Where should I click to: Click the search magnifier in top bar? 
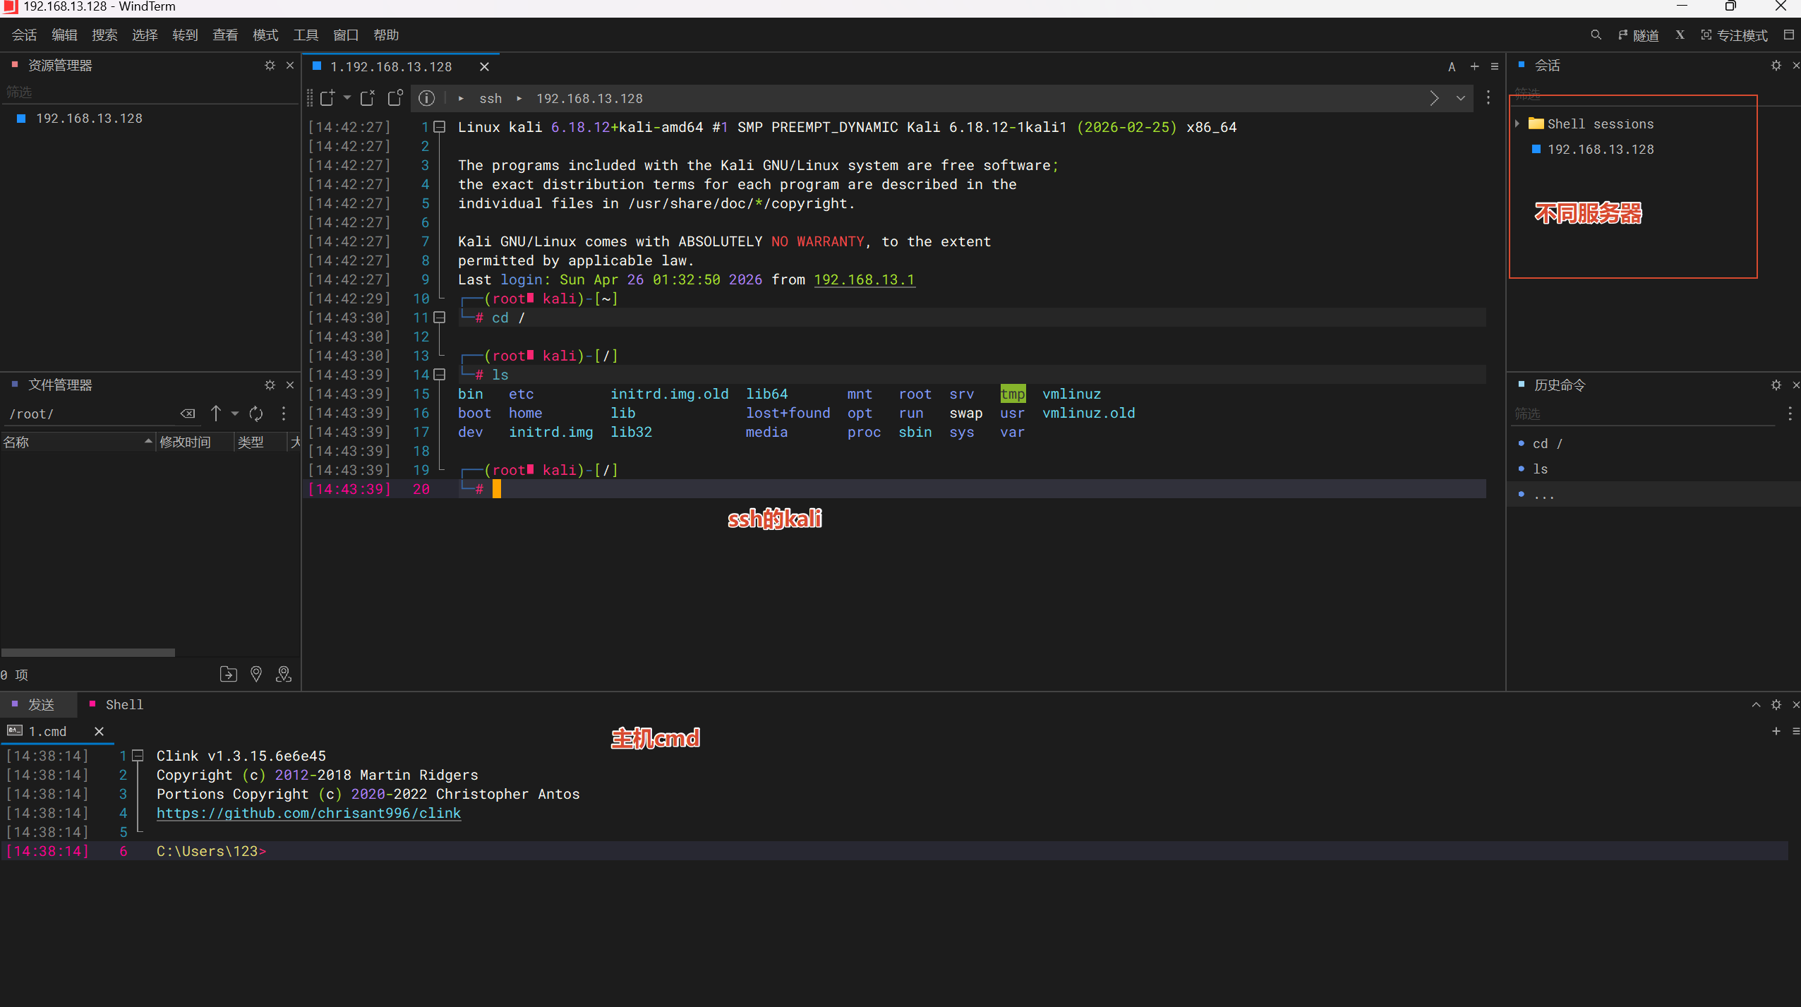[x=1596, y=35]
